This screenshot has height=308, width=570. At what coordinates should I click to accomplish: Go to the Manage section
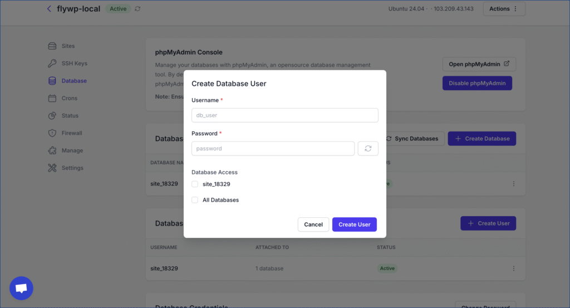72,150
